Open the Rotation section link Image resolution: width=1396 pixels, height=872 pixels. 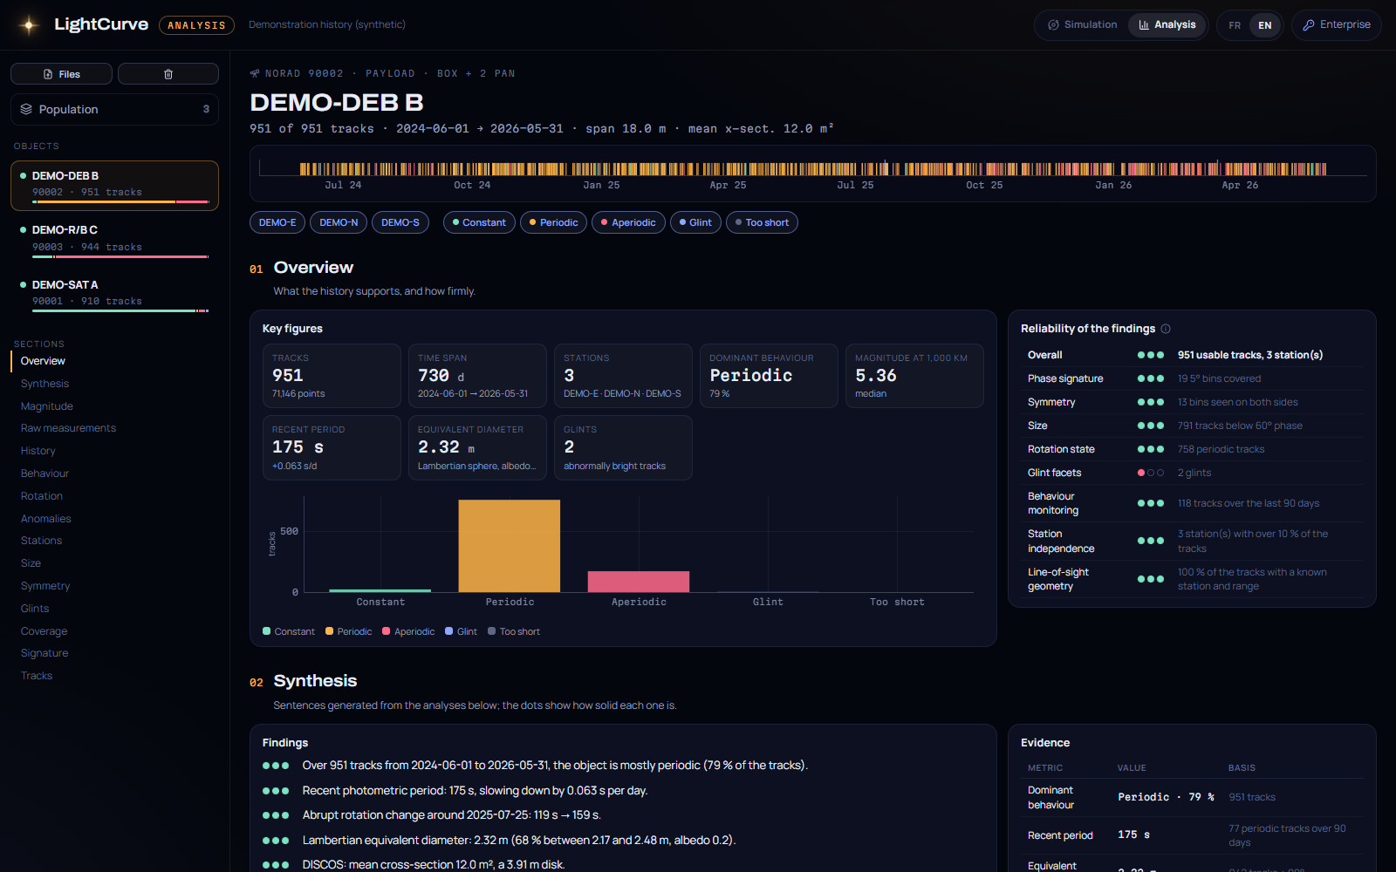click(x=42, y=496)
